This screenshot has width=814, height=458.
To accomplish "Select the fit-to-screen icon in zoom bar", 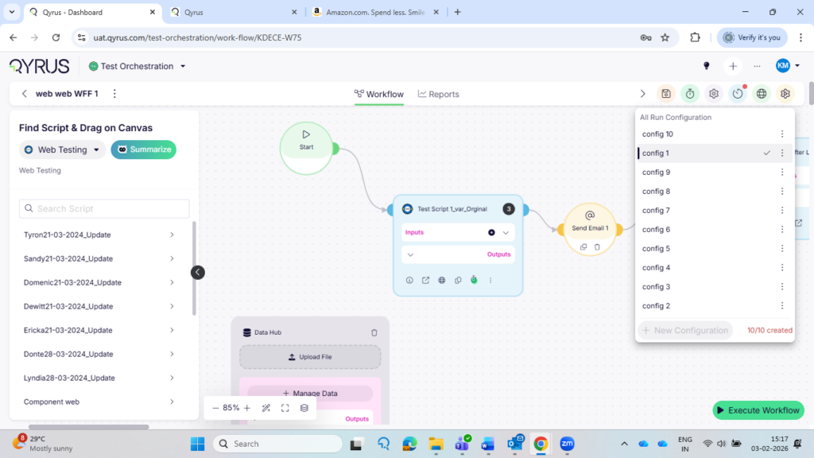I will pos(285,407).
